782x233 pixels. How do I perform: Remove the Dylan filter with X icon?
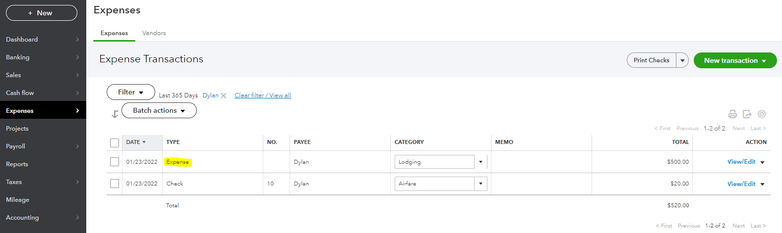[x=224, y=95]
